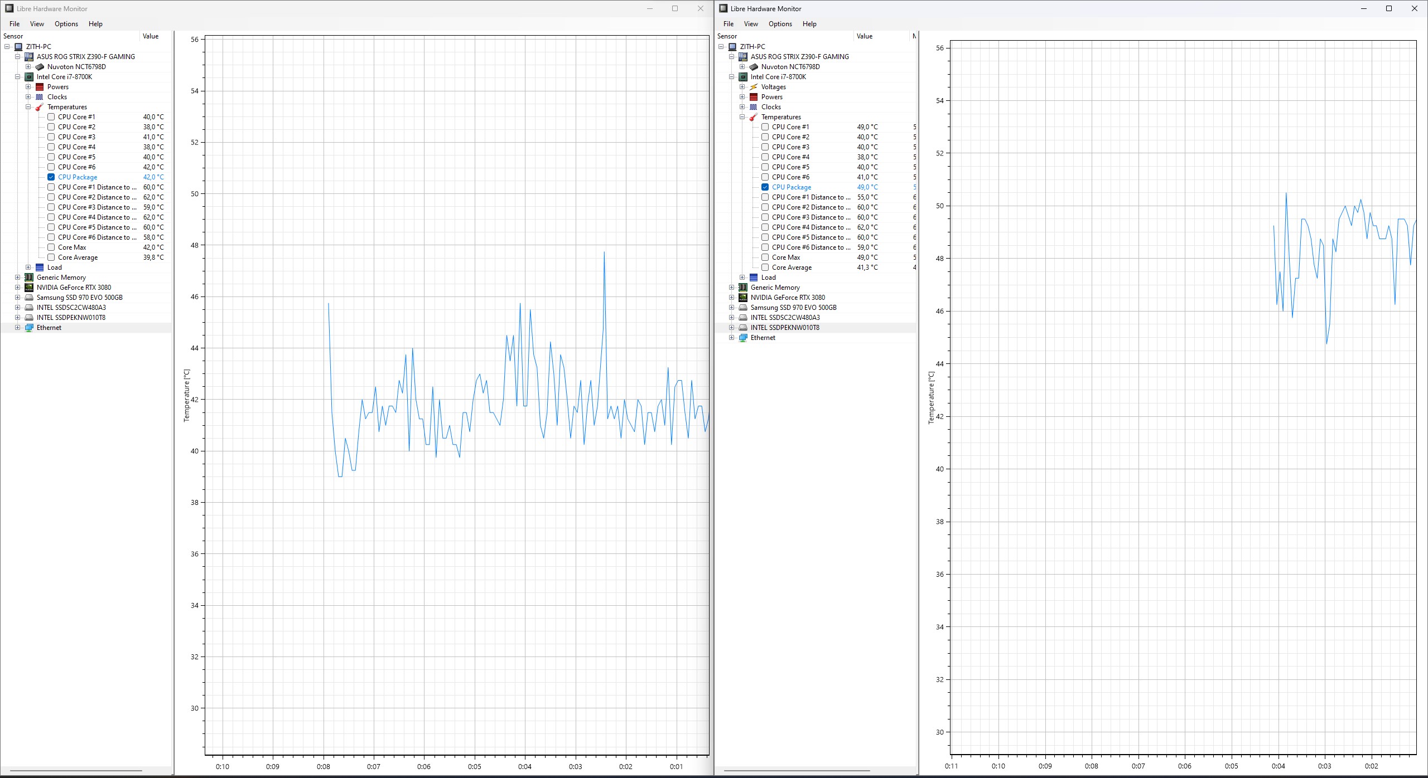The width and height of the screenshot is (1428, 778).
Task: Uncheck the CPU Package sensor checkbox
Action: (51, 177)
